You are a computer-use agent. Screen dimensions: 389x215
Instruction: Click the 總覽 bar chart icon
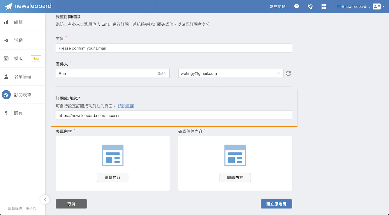[6, 22]
